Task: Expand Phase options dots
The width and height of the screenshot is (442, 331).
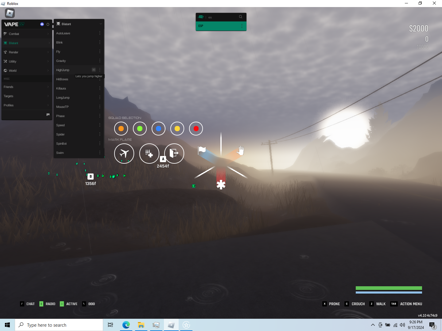Action: (x=100, y=116)
